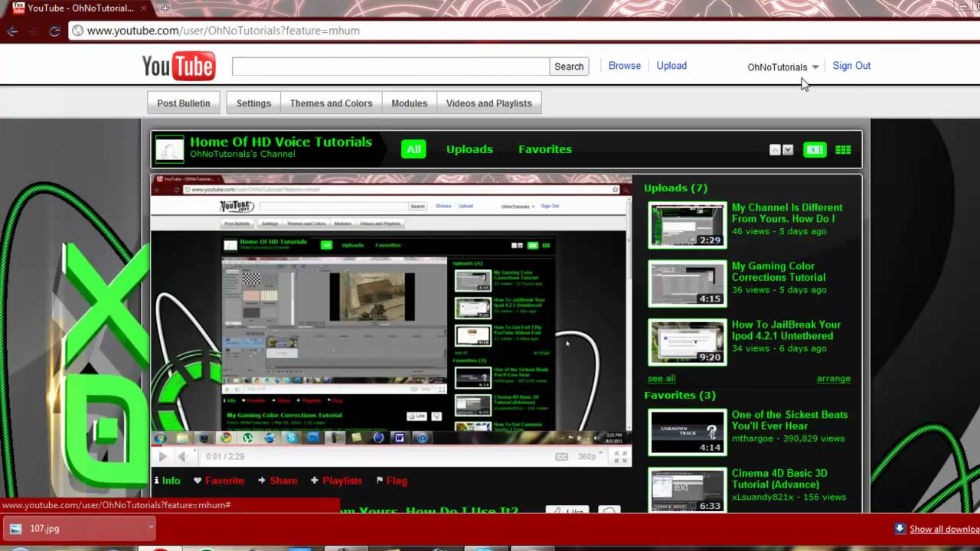This screenshot has width=980, height=551.
Task: Click the Post Bulletin button
Action: tap(184, 103)
